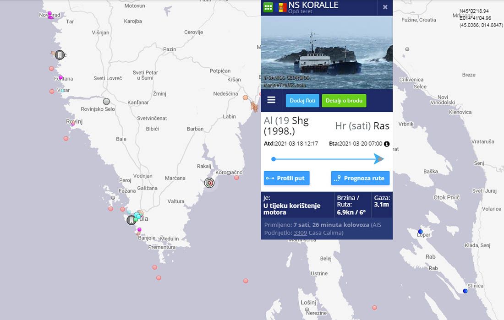Open the green grid icon beside NS KORALLE

click(268, 7)
